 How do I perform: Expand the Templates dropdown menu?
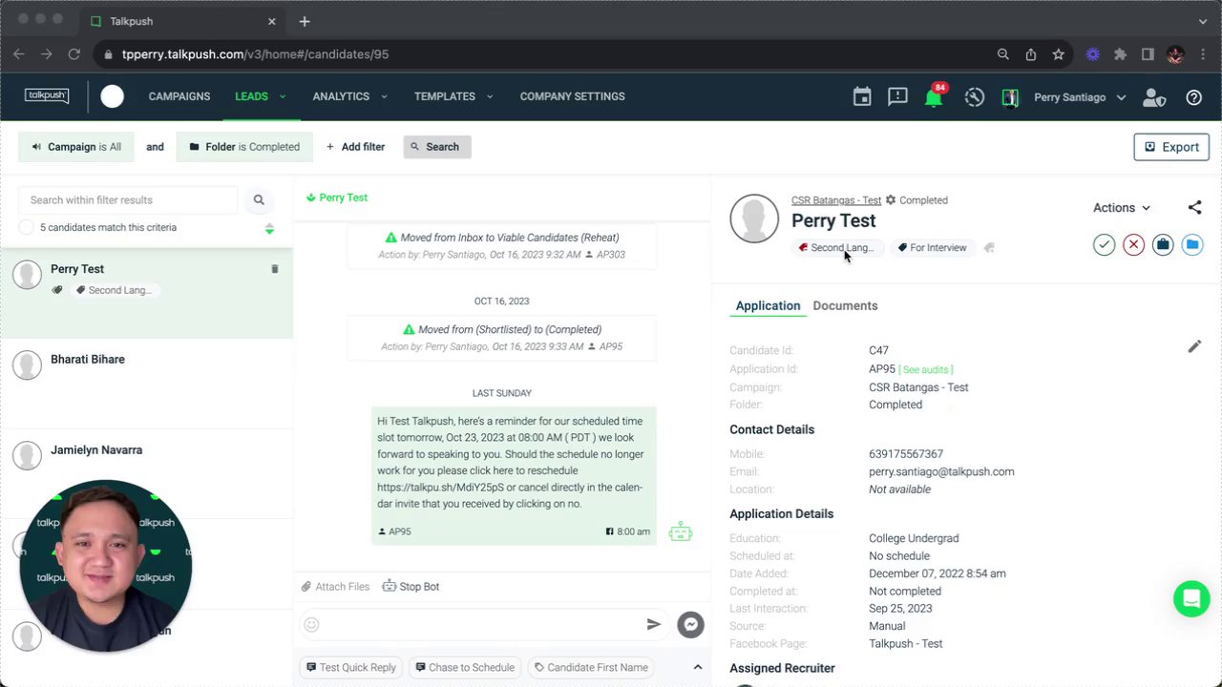click(453, 96)
